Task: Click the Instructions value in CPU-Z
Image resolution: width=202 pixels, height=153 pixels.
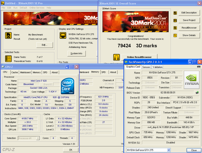Action: [46, 108]
